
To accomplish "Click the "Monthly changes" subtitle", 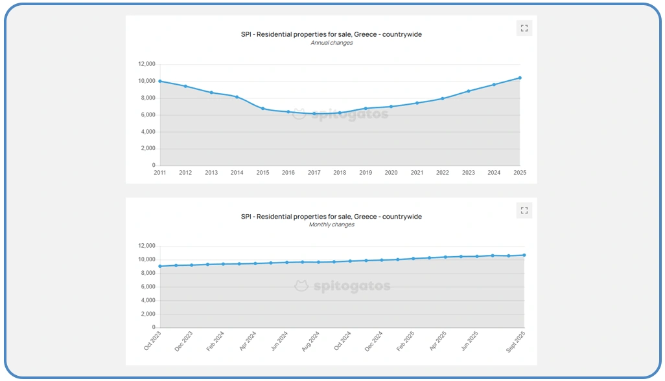I will [331, 224].
